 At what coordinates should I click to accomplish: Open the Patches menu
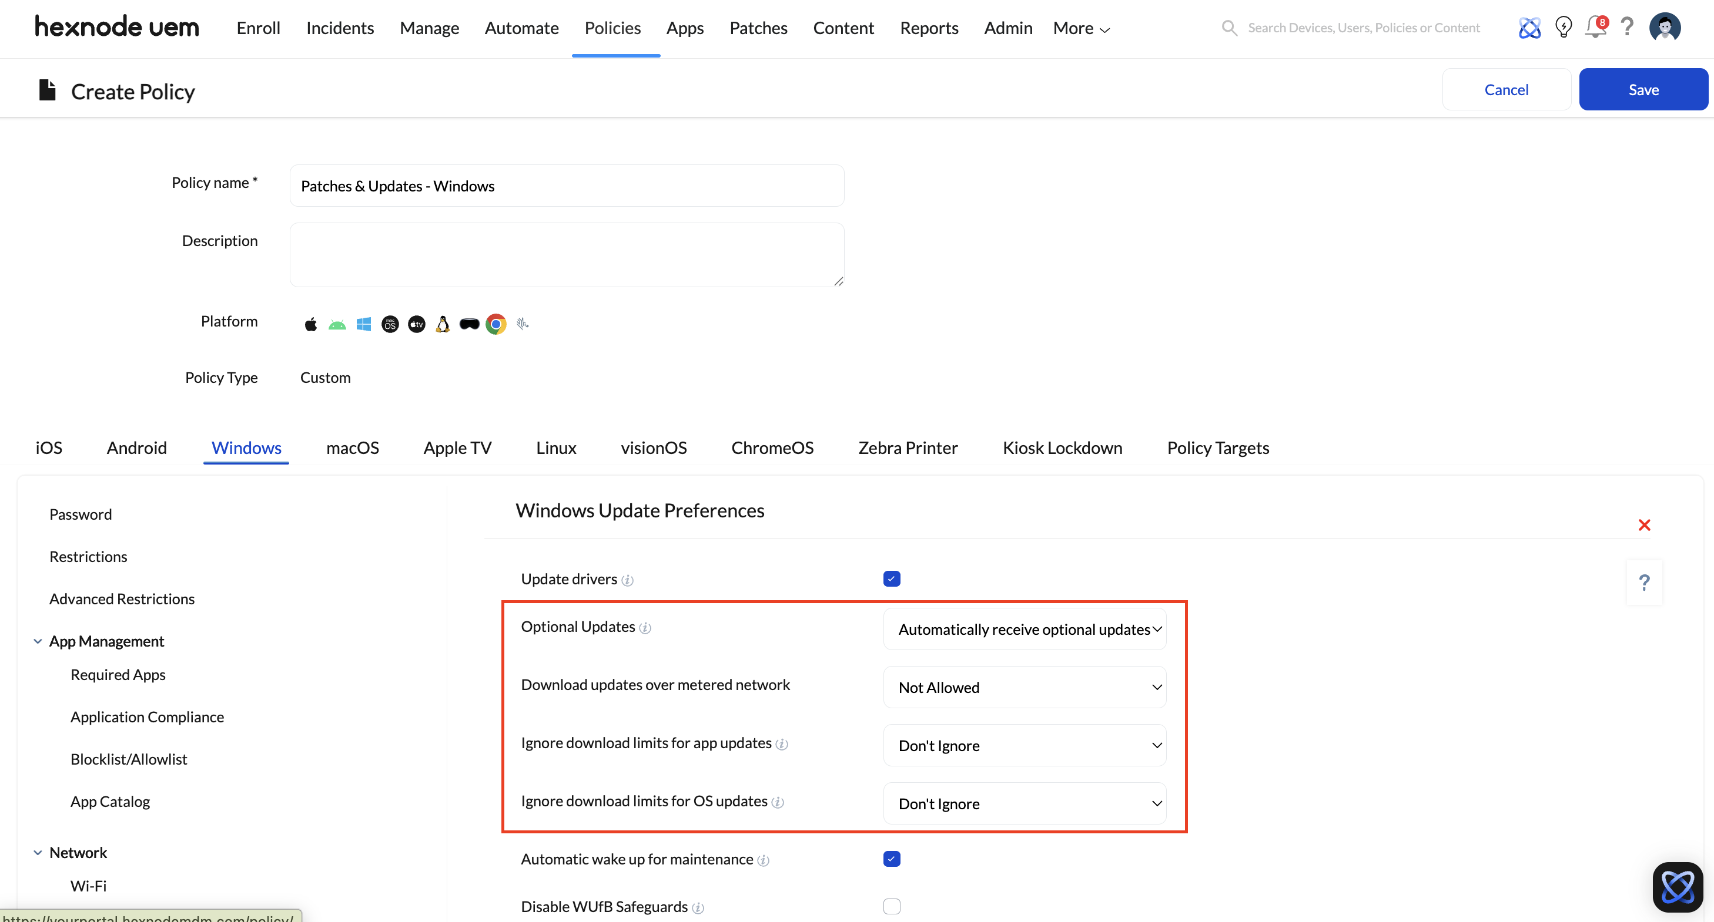click(x=758, y=28)
